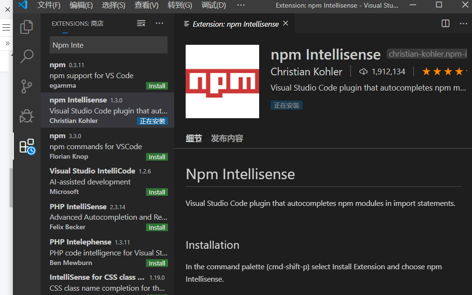The height and width of the screenshot is (295, 472).
Task: Install PHP Intelephense by Ben Mewburn
Action: click(x=157, y=263)
